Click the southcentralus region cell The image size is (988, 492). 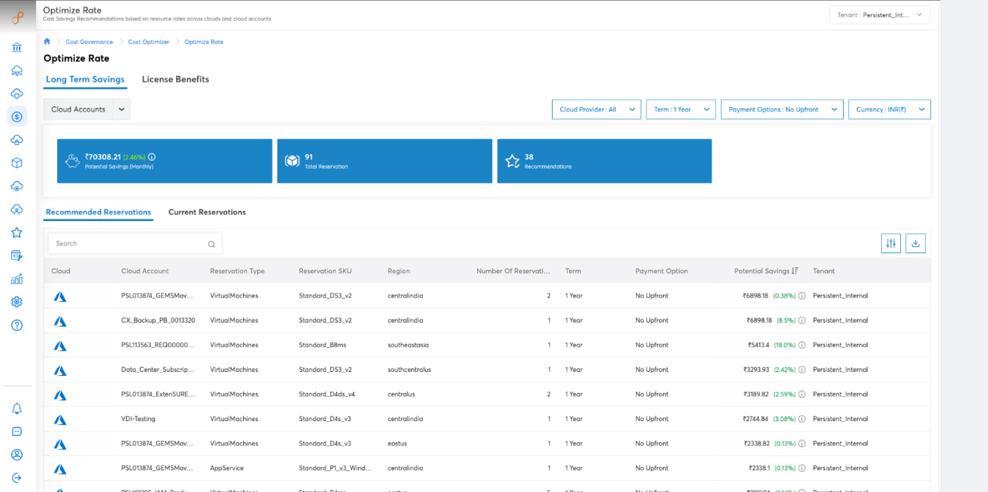pyautogui.click(x=409, y=370)
